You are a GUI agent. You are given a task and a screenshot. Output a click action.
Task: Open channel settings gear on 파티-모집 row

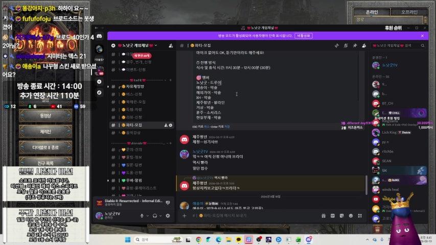(170, 125)
